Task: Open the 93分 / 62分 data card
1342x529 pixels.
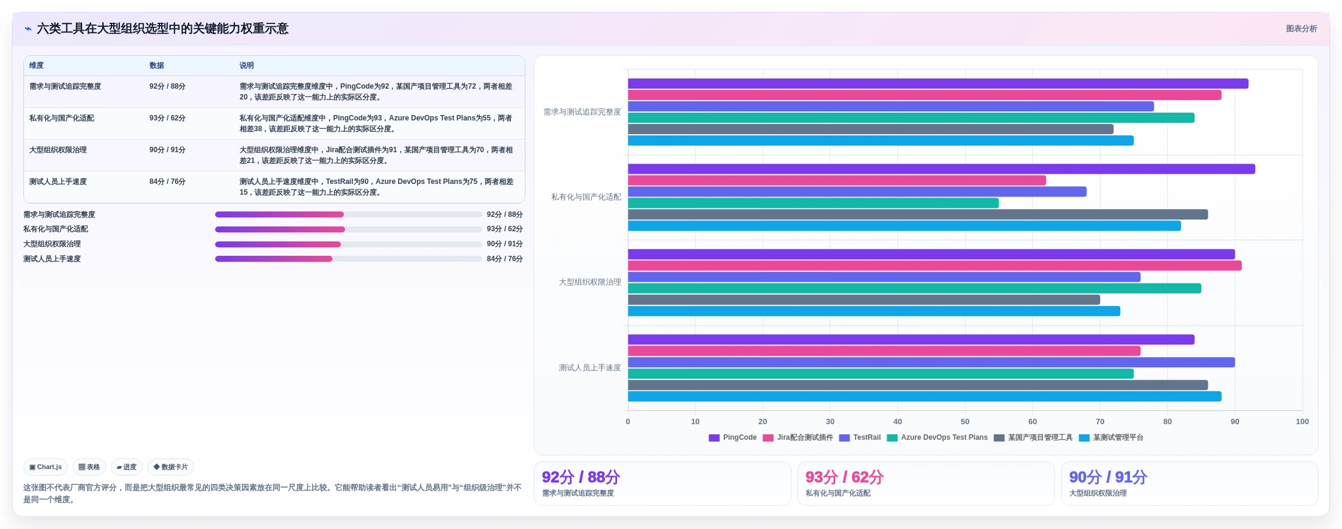Action: [x=926, y=483]
